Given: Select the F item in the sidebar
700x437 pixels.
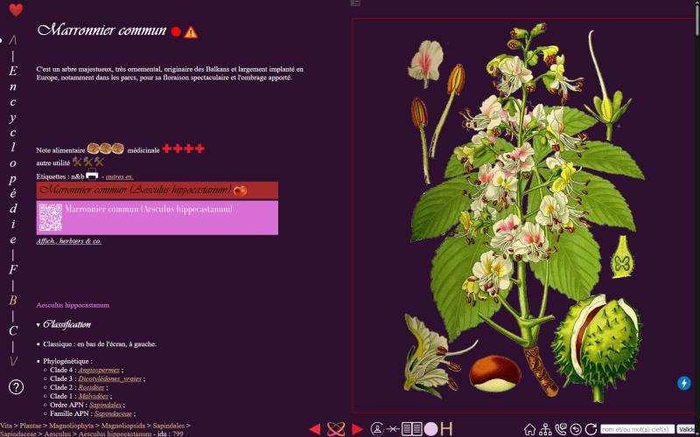Looking at the screenshot, I should click(13, 270).
